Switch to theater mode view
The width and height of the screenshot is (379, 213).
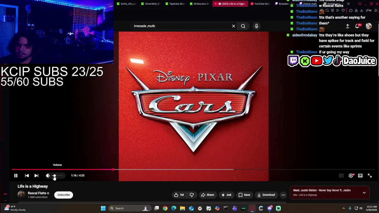360,175
